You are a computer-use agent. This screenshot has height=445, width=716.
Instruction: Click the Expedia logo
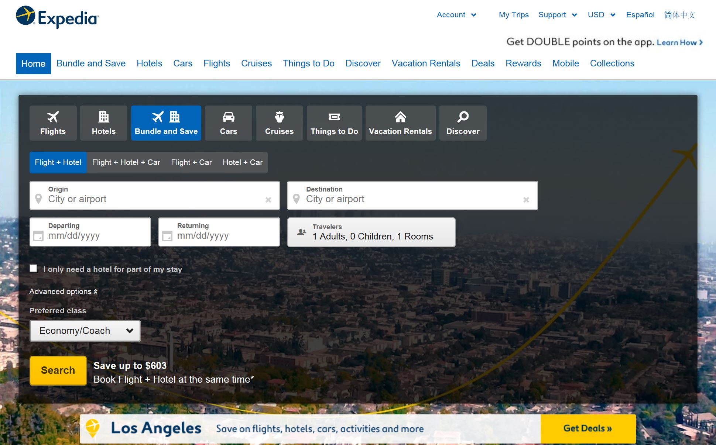point(58,17)
